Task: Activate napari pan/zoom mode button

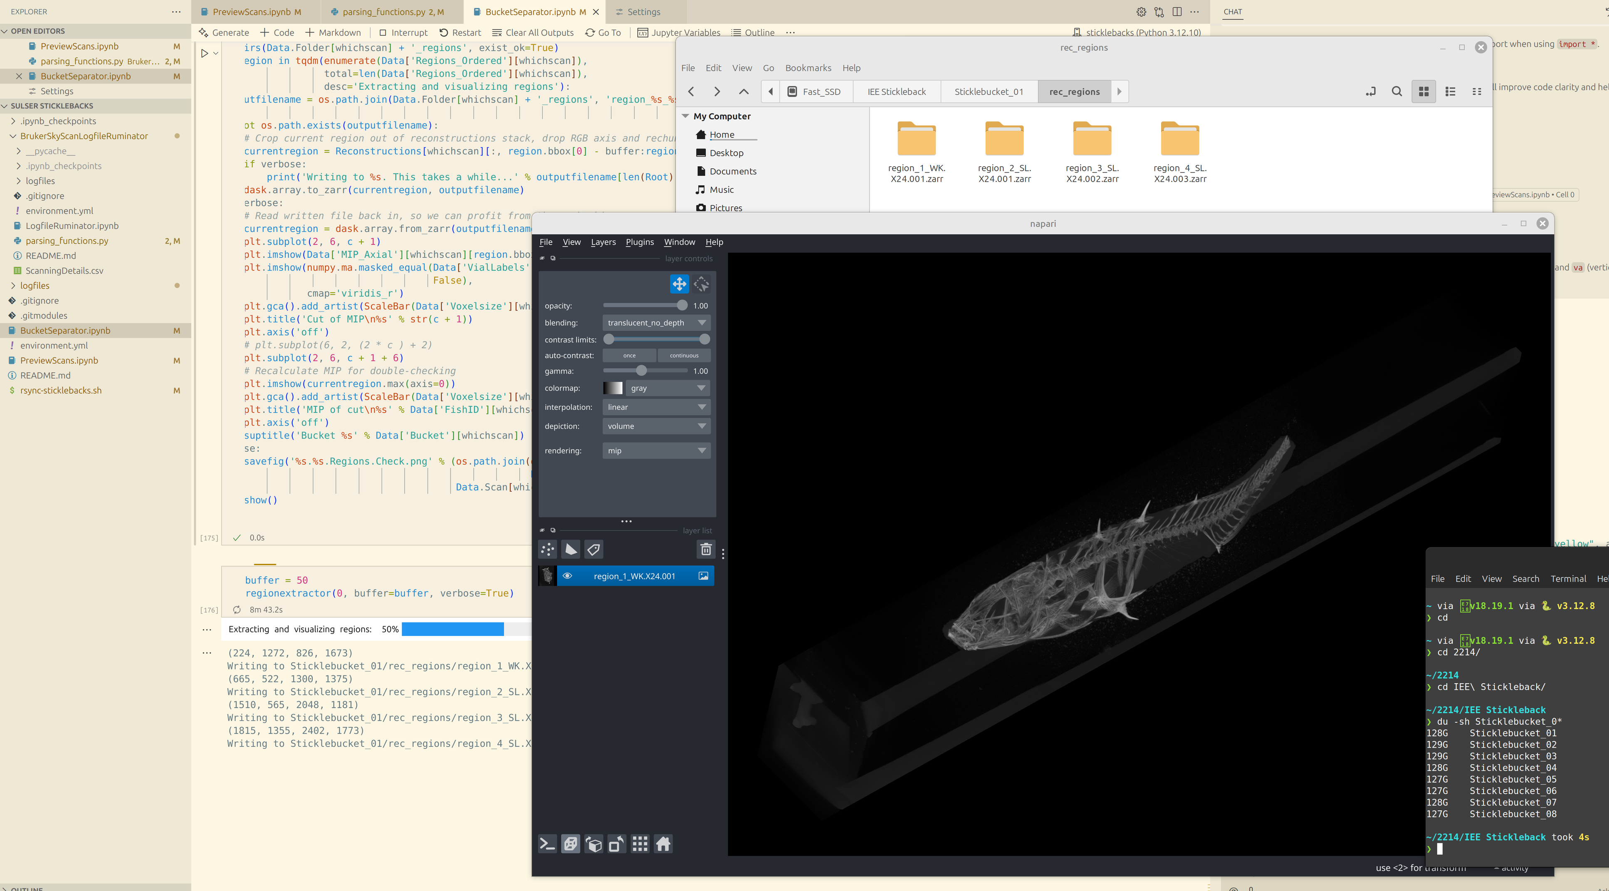Action: click(679, 284)
